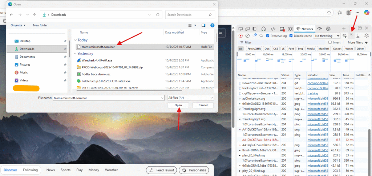
Task: Expand the All files type dropdown
Action: (x=190, y=98)
